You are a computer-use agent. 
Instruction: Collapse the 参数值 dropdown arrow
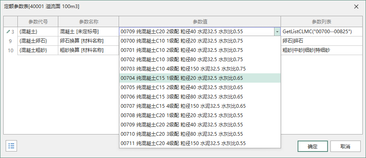coord(277,32)
